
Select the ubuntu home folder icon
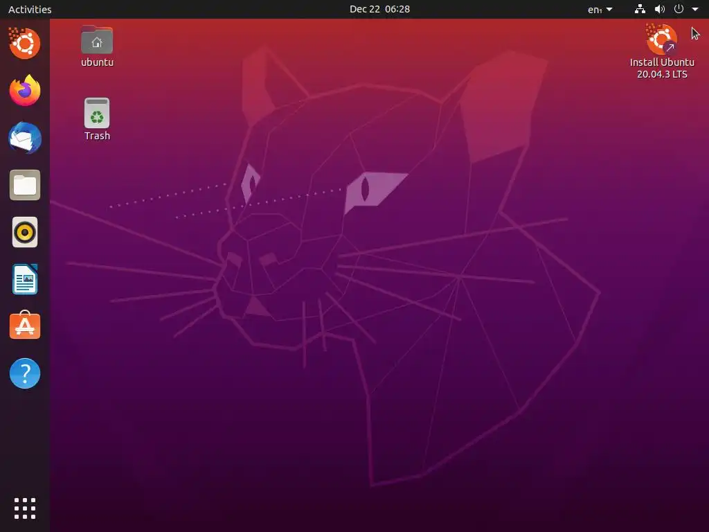[x=97, y=46]
